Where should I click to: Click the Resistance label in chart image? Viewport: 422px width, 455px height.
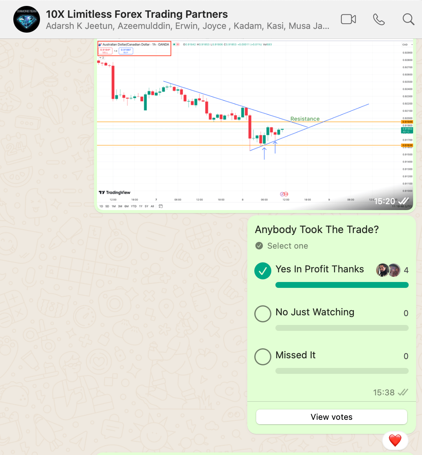point(305,119)
